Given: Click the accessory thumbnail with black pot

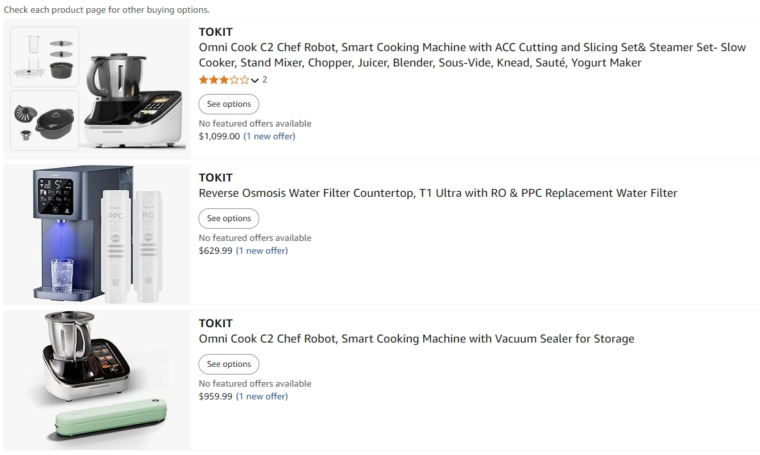Looking at the screenshot, I should [x=45, y=120].
